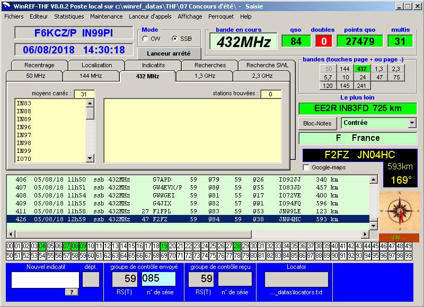Viewport: 424px width, 307px height.
Task: Click département box 75
Action: [213, 256]
